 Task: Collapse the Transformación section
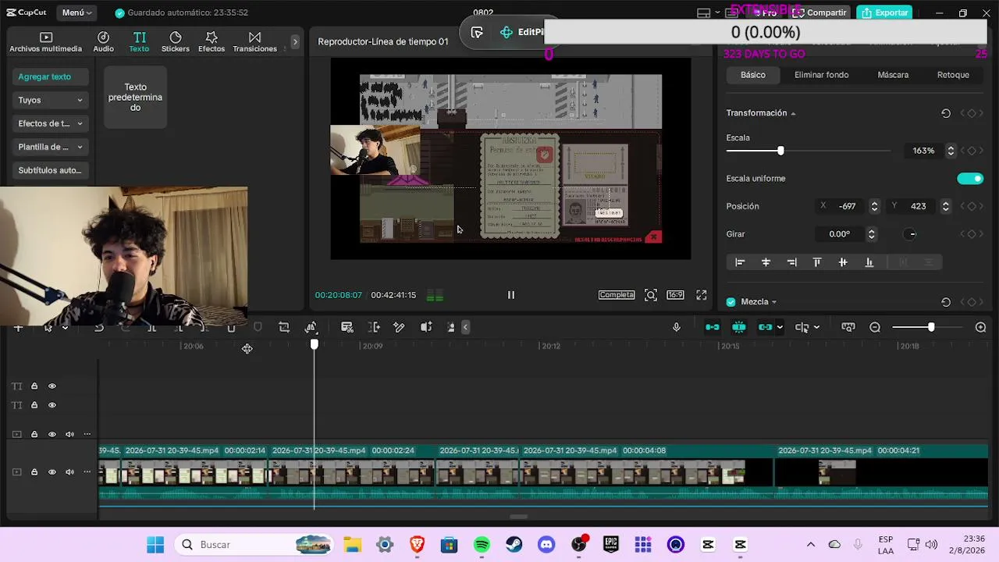click(793, 114)
